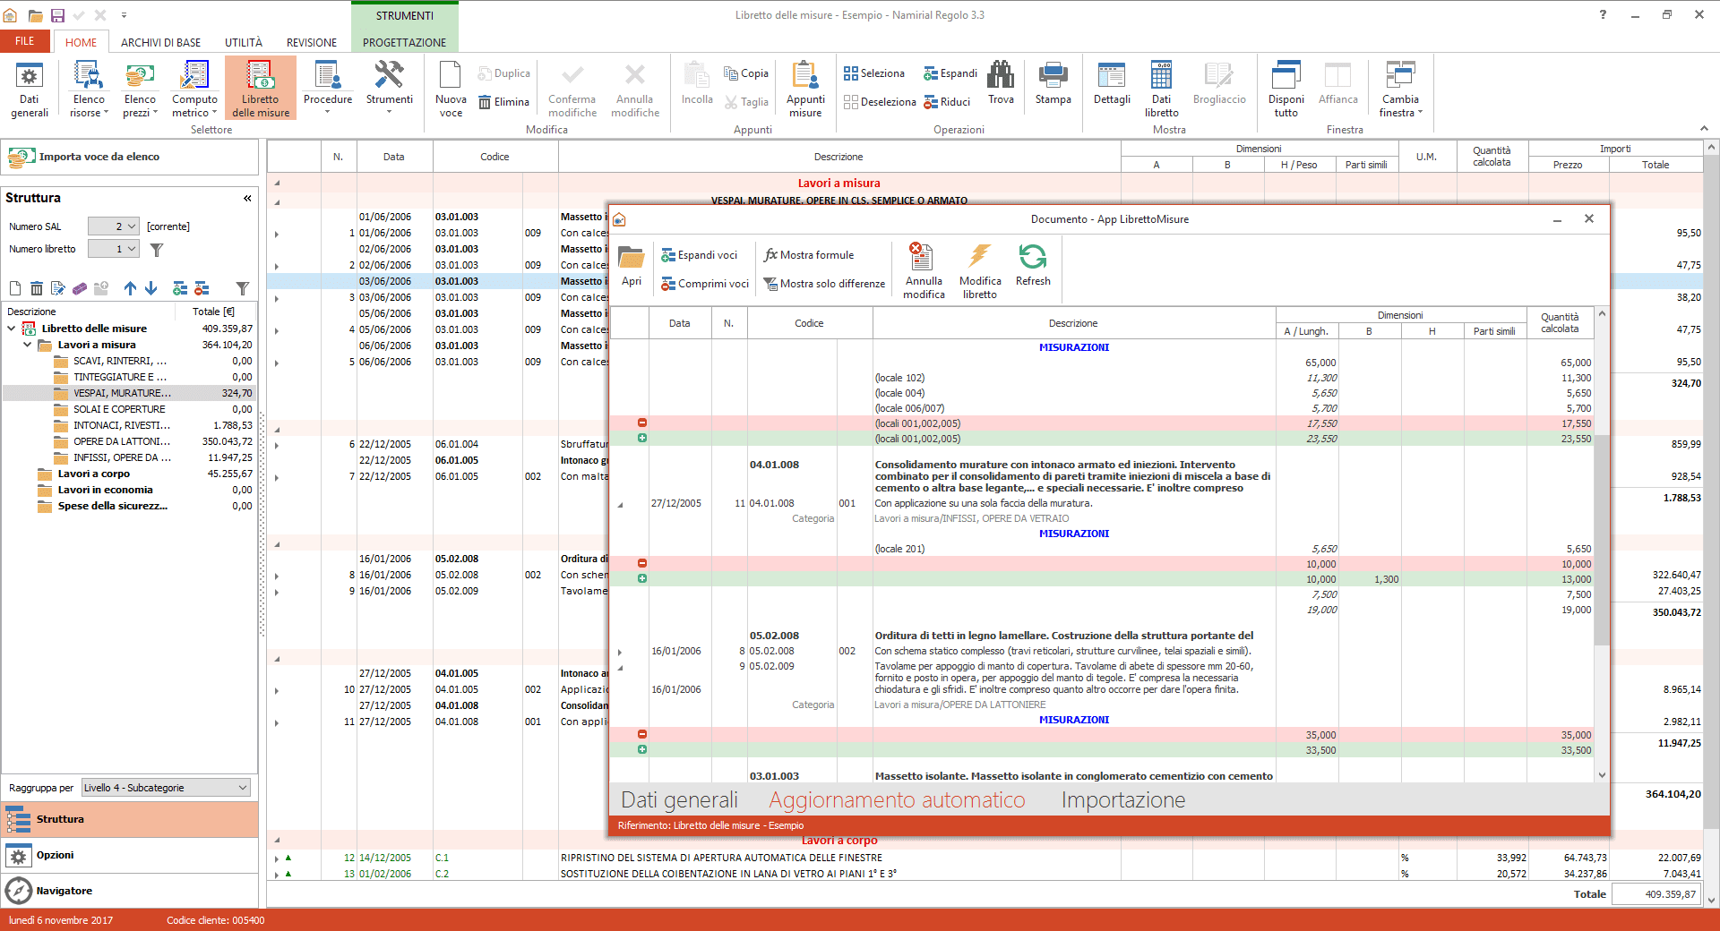Screen dimensions: 1720x931
Task: Toggle filter next to Numero libretto
Action: pos(157,250)
